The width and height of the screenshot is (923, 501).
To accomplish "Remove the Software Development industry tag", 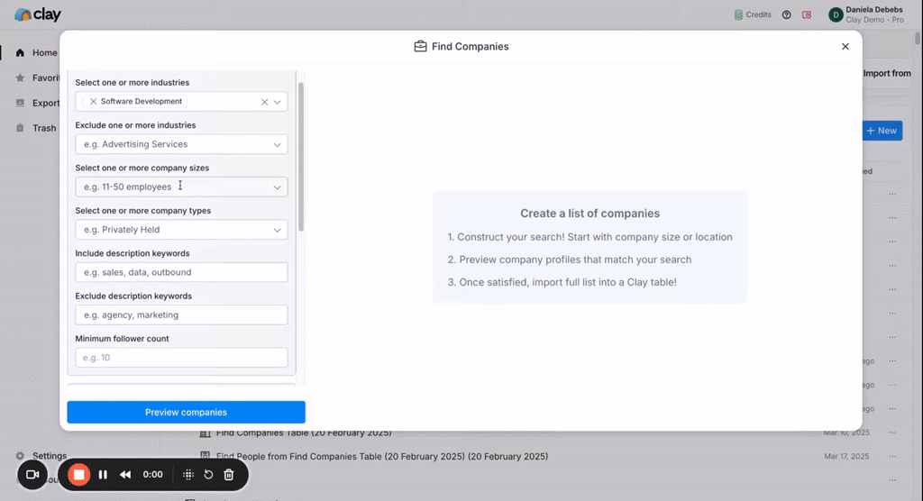I will click(93, 102).
